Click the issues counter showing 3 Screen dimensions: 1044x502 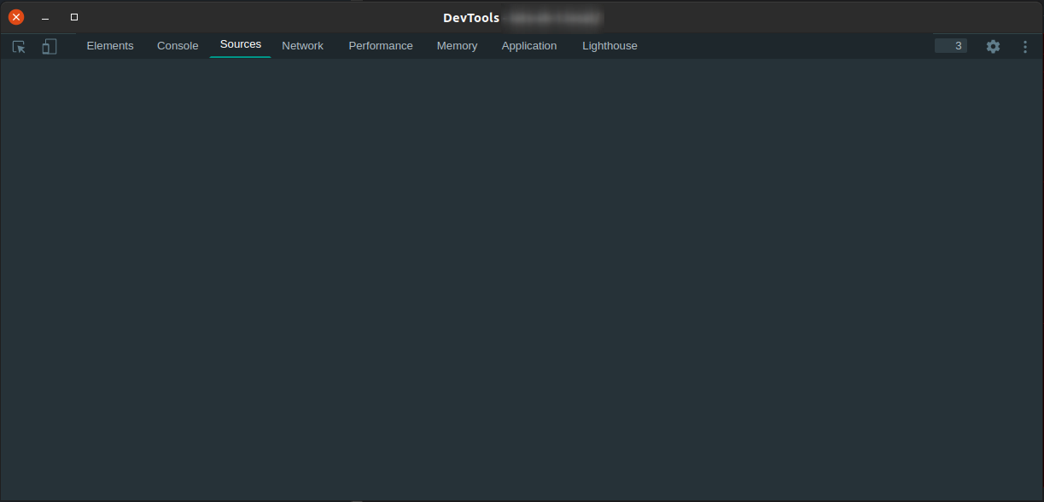coord(950,46)
